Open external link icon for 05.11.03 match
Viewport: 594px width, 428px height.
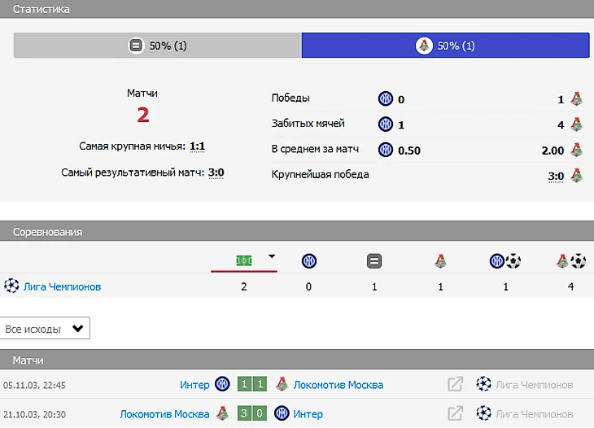pyautogui.click(x=456, y=385)
